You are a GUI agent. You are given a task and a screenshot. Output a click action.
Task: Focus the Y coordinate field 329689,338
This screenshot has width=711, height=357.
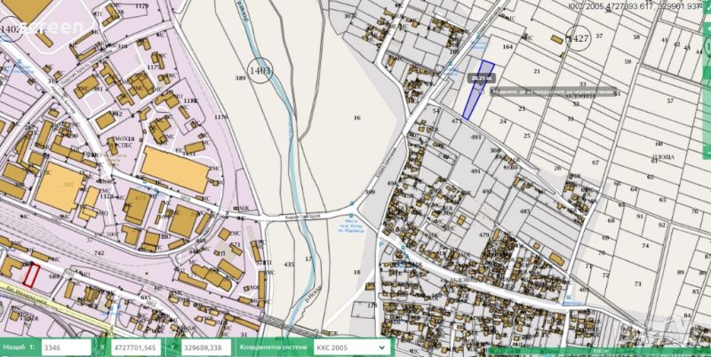[206, 347]
